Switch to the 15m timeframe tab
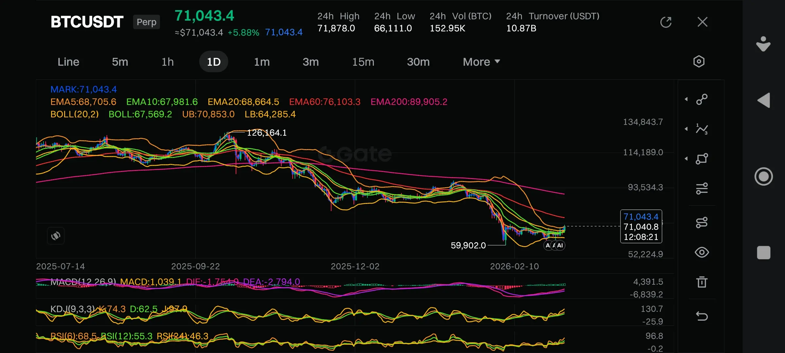The height and width of the screenshot is (353, 785). tap(363, 62)
